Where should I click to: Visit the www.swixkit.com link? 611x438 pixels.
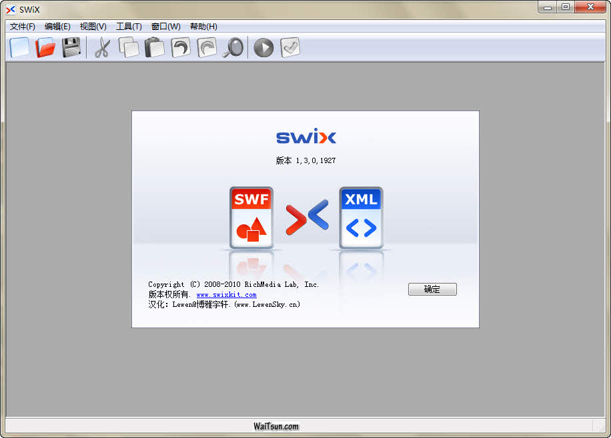coord(226,294)
